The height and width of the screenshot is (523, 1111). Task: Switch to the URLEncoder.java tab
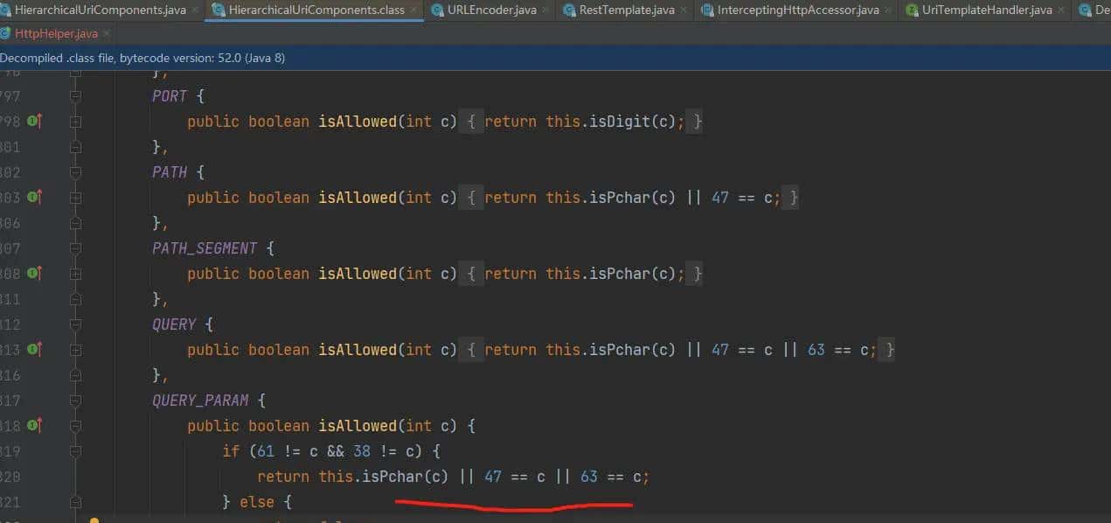click(490, 10)
